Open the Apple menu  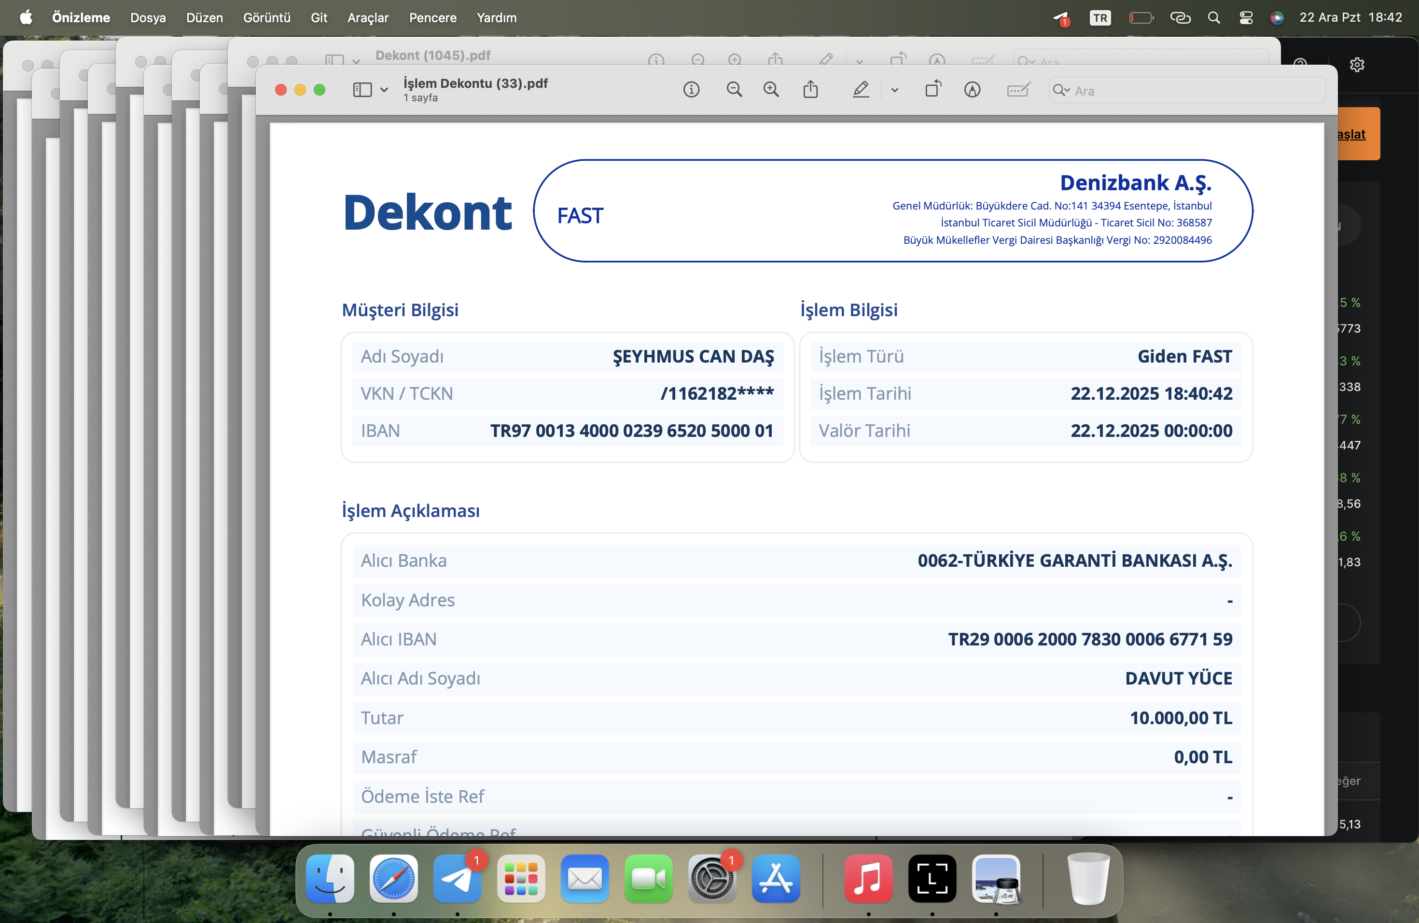(x=26, y=17)
